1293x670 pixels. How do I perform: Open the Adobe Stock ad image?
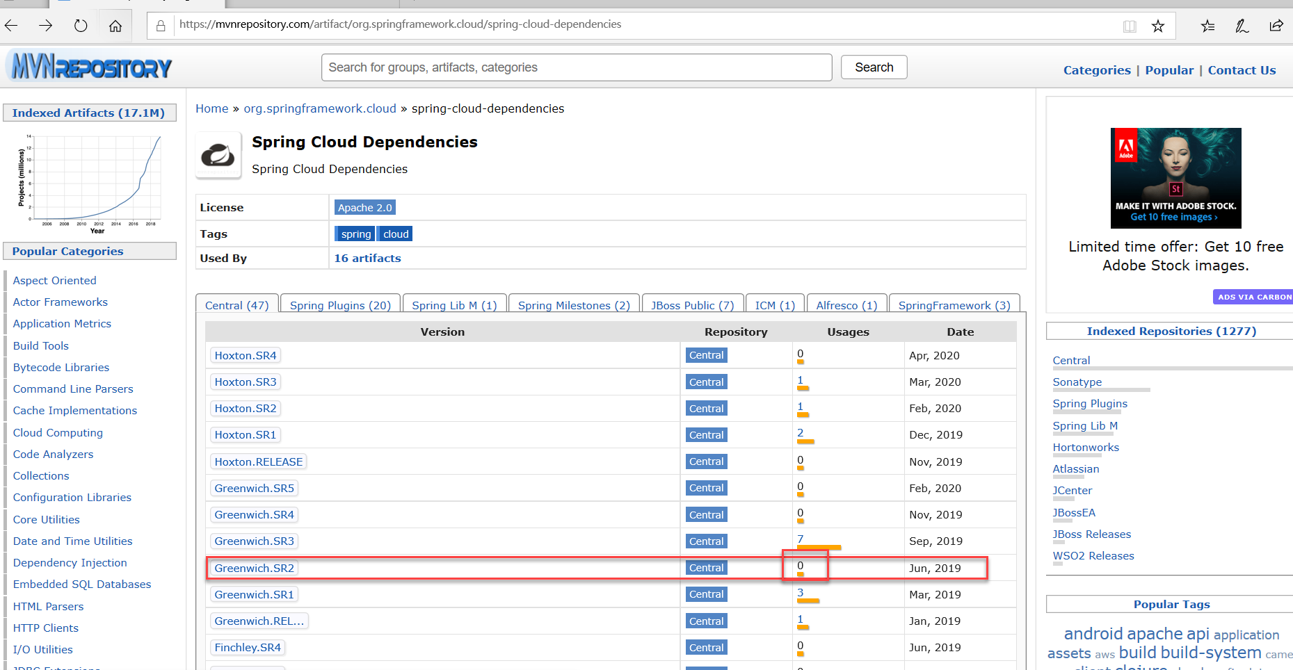tap(1175, 178)
